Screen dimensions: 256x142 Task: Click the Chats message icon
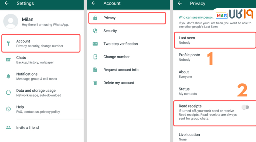click(x=8, y=60)
